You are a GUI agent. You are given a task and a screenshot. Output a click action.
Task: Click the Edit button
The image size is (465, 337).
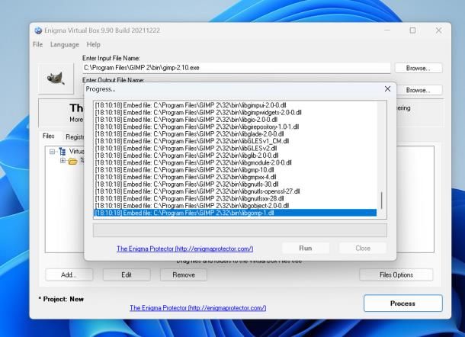pos(127,274)
